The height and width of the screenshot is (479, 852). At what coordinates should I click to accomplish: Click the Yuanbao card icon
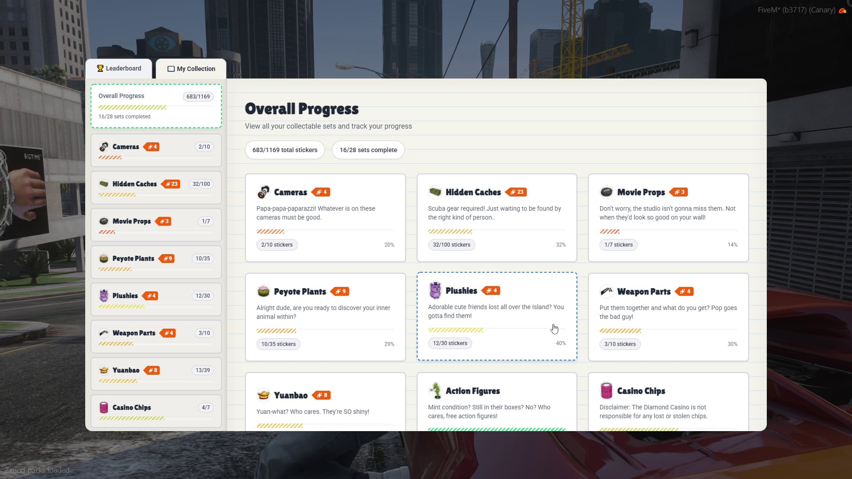coord(263,395)
